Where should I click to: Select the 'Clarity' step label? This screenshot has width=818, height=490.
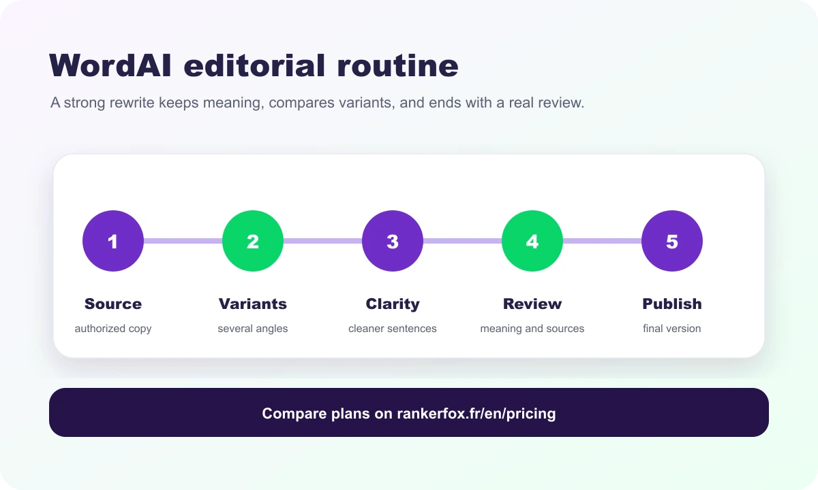click(x=393, y=304)
